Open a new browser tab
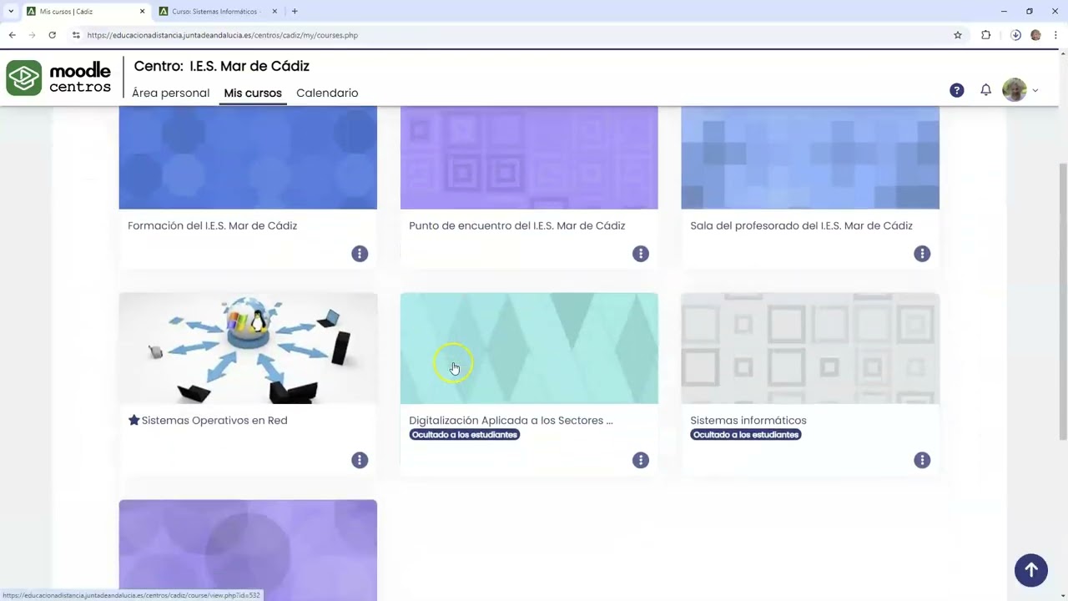1068x601 pixels. point(295,12)
